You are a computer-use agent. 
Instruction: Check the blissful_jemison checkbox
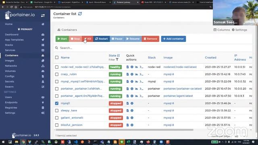coord(57,125)
